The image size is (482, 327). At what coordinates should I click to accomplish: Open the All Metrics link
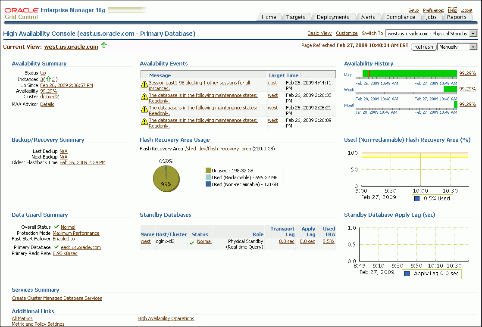tap(22, 318)
